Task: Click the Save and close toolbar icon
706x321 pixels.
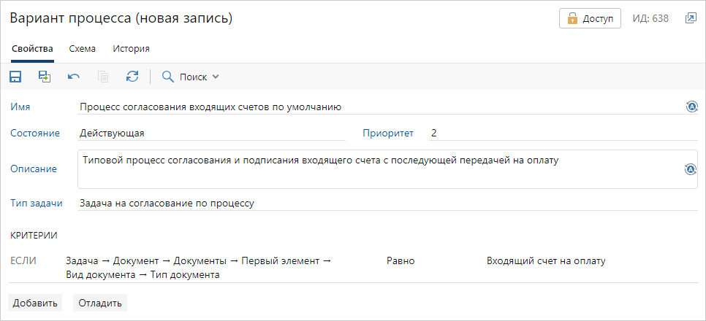Action: coord(45,77)
